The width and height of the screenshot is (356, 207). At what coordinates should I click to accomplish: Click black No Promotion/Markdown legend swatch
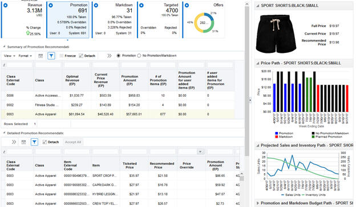point(313,133)
